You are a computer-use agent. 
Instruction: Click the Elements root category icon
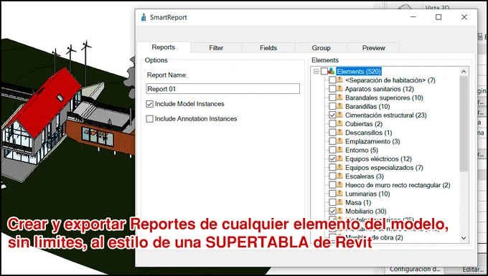[x=332, y=71]
